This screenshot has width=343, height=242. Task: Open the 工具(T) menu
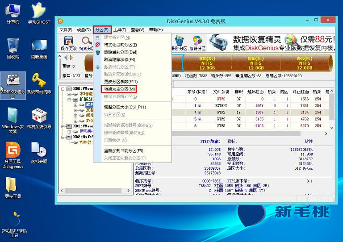coord(120,30)
